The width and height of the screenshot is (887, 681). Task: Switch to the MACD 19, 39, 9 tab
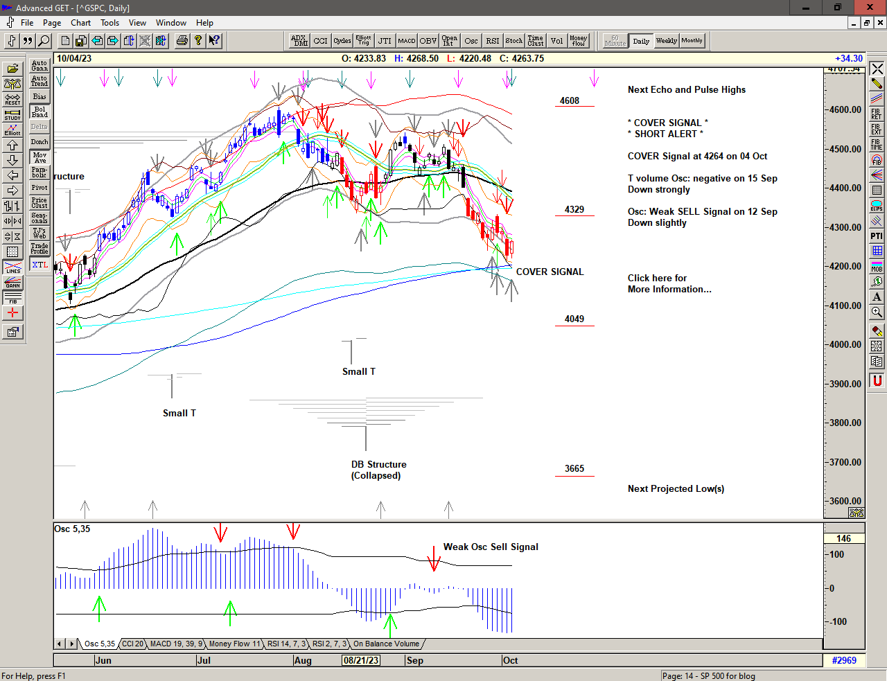point(176,644)
